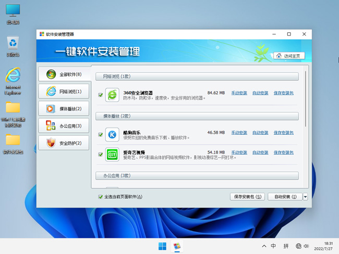Click the software manager taskbar icon

click(177, 246)
